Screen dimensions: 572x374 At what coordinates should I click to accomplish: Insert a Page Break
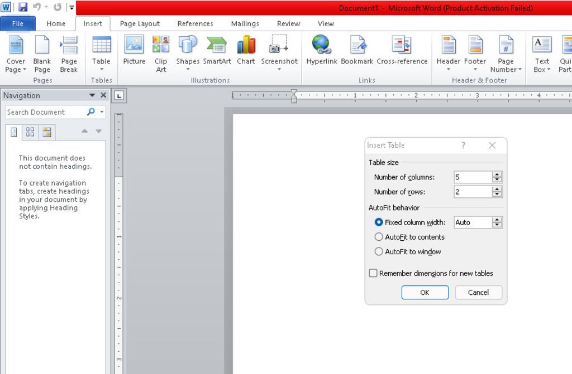(69, 54)
